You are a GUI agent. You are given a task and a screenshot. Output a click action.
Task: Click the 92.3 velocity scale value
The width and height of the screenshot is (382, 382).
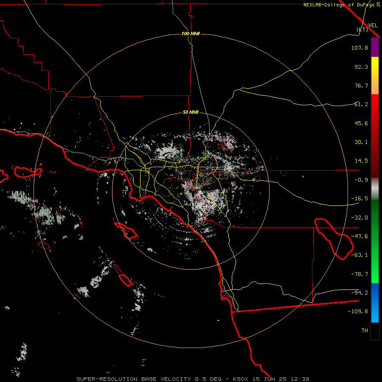(x=361, y=67)
